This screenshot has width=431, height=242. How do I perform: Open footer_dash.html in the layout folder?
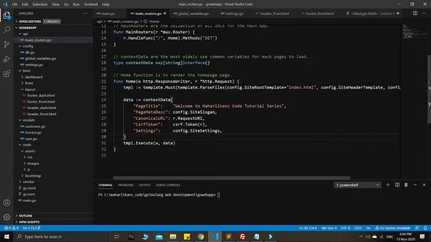click(40, 95)
